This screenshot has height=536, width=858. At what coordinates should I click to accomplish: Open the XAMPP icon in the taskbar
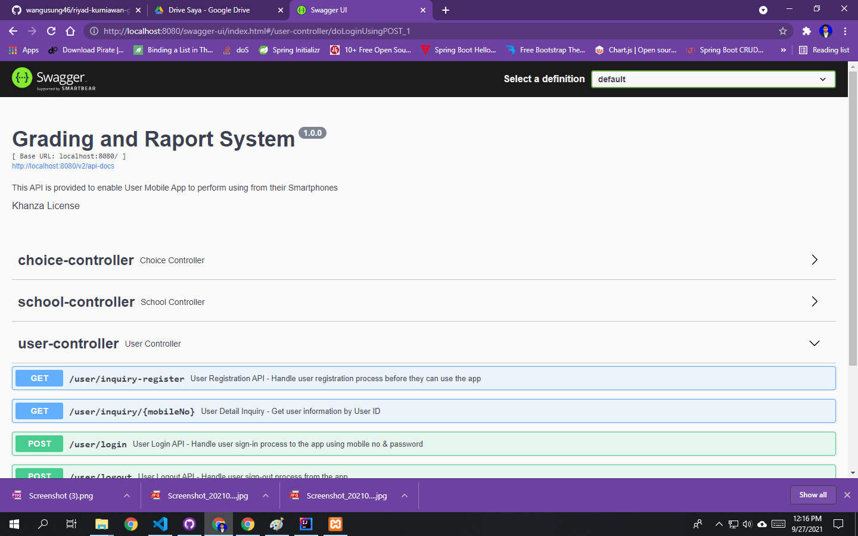click(x=335, y=524)
